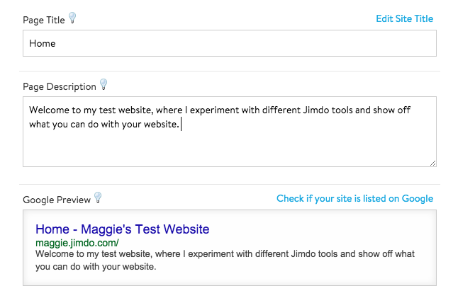Click second line of Page Description text
Viewport: 458px width, 298px height.
point(105,125)
